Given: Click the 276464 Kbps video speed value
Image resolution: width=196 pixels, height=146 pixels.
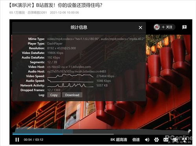Looking at the screenshot, I should [105, 76].
